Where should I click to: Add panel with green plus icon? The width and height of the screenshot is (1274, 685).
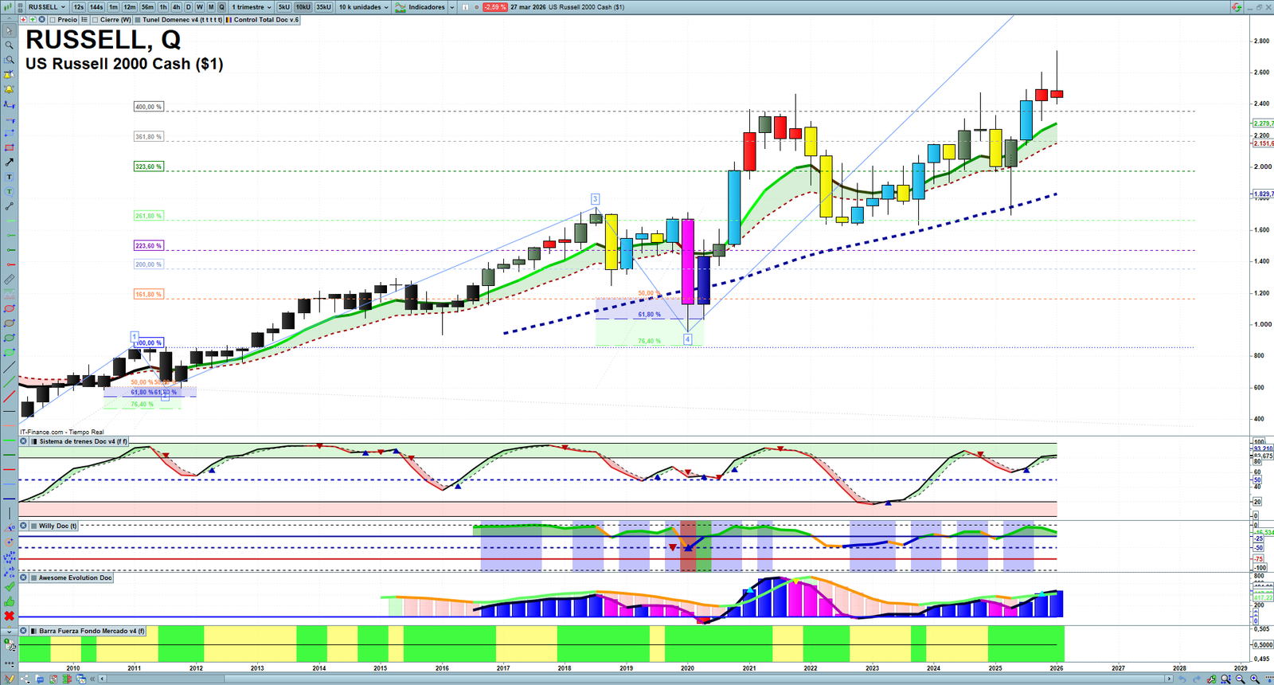coord(33,19)
